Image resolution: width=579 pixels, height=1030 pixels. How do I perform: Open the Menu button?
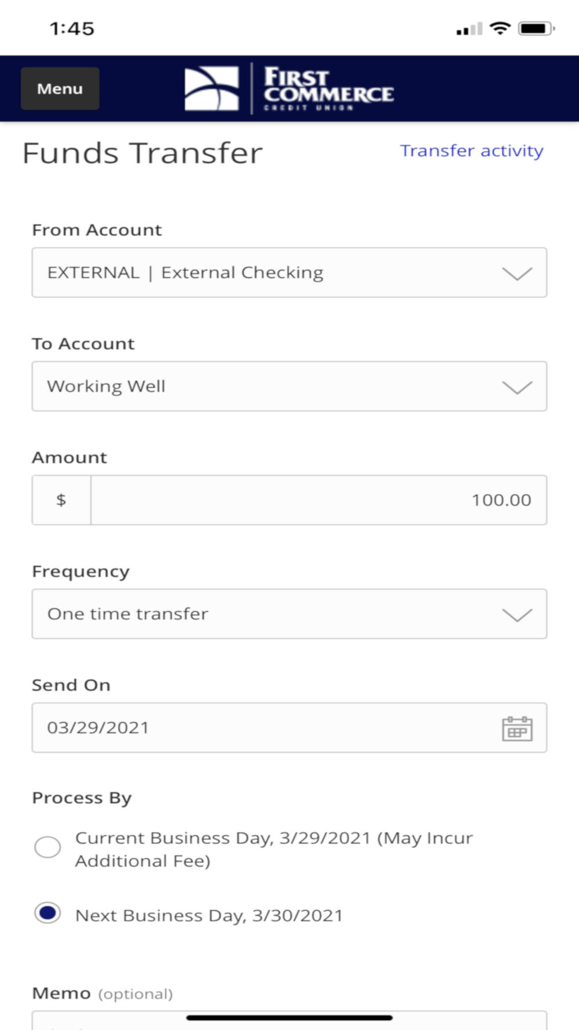coord(60,89)
